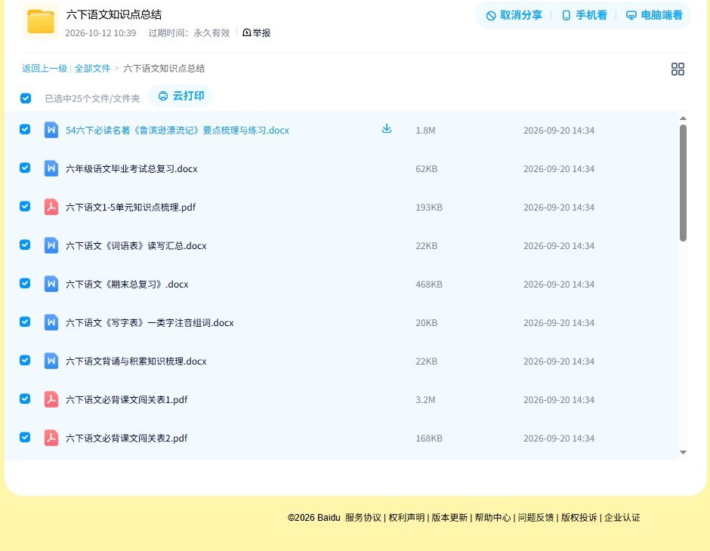The width and height of the screenshot is (710, 551).
Task: Open file name 六下语文《写字表》一类字注音组词.docx
Action: 150,322
